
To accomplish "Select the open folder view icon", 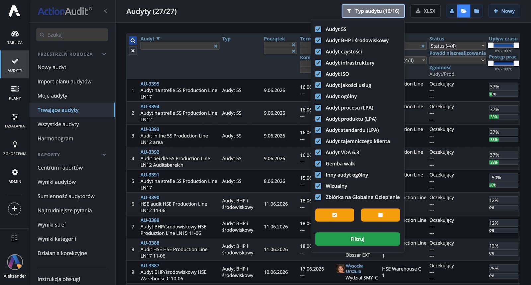I will [464, 11].
